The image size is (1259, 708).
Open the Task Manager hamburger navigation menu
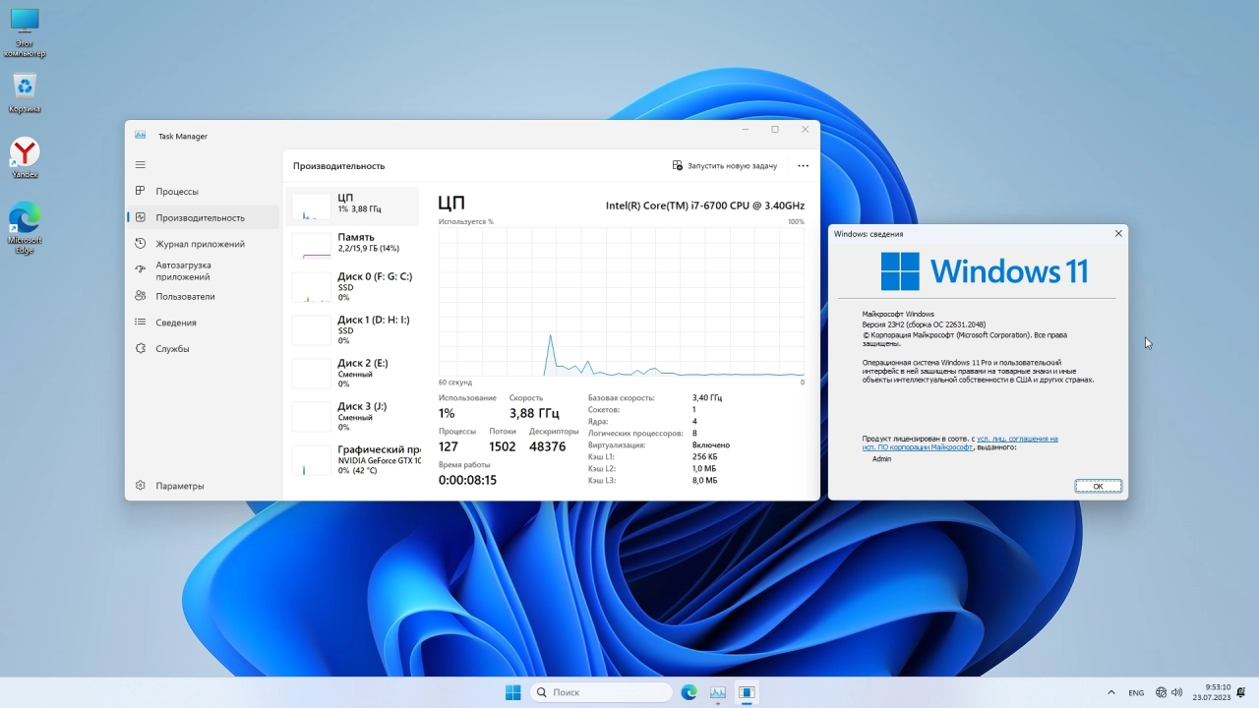tap(141, 165)
